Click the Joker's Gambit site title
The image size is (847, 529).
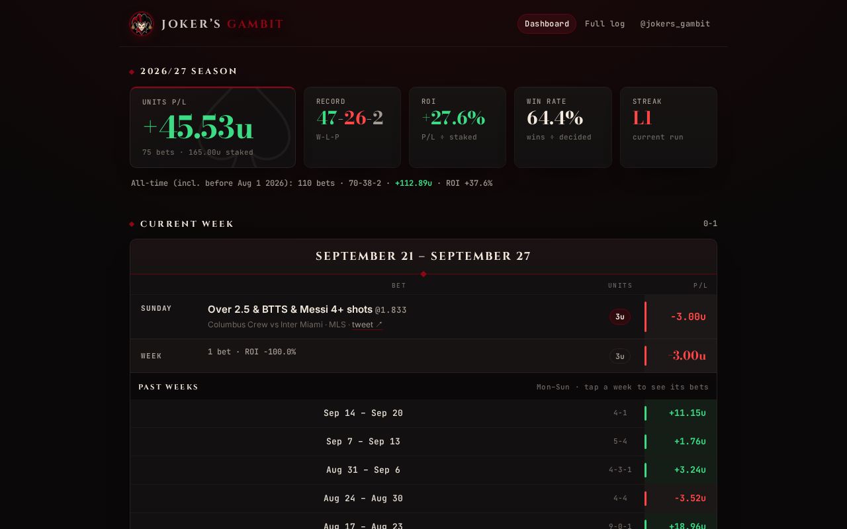tap(222, 24)
